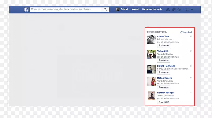This screenshot has width=212, height=118.
Task: Open the friend requests icon
Action: pyautogui.click(x=168, y=10)
